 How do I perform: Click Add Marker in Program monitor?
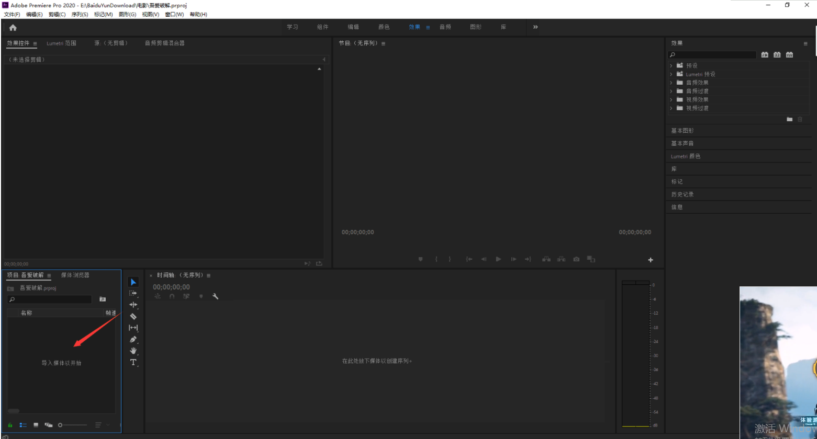[x=420, y=259]
